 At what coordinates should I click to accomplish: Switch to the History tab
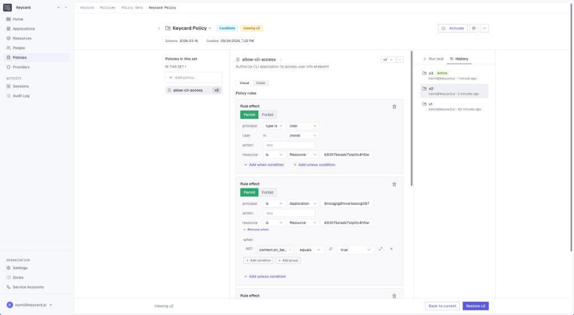pos(459,59)
